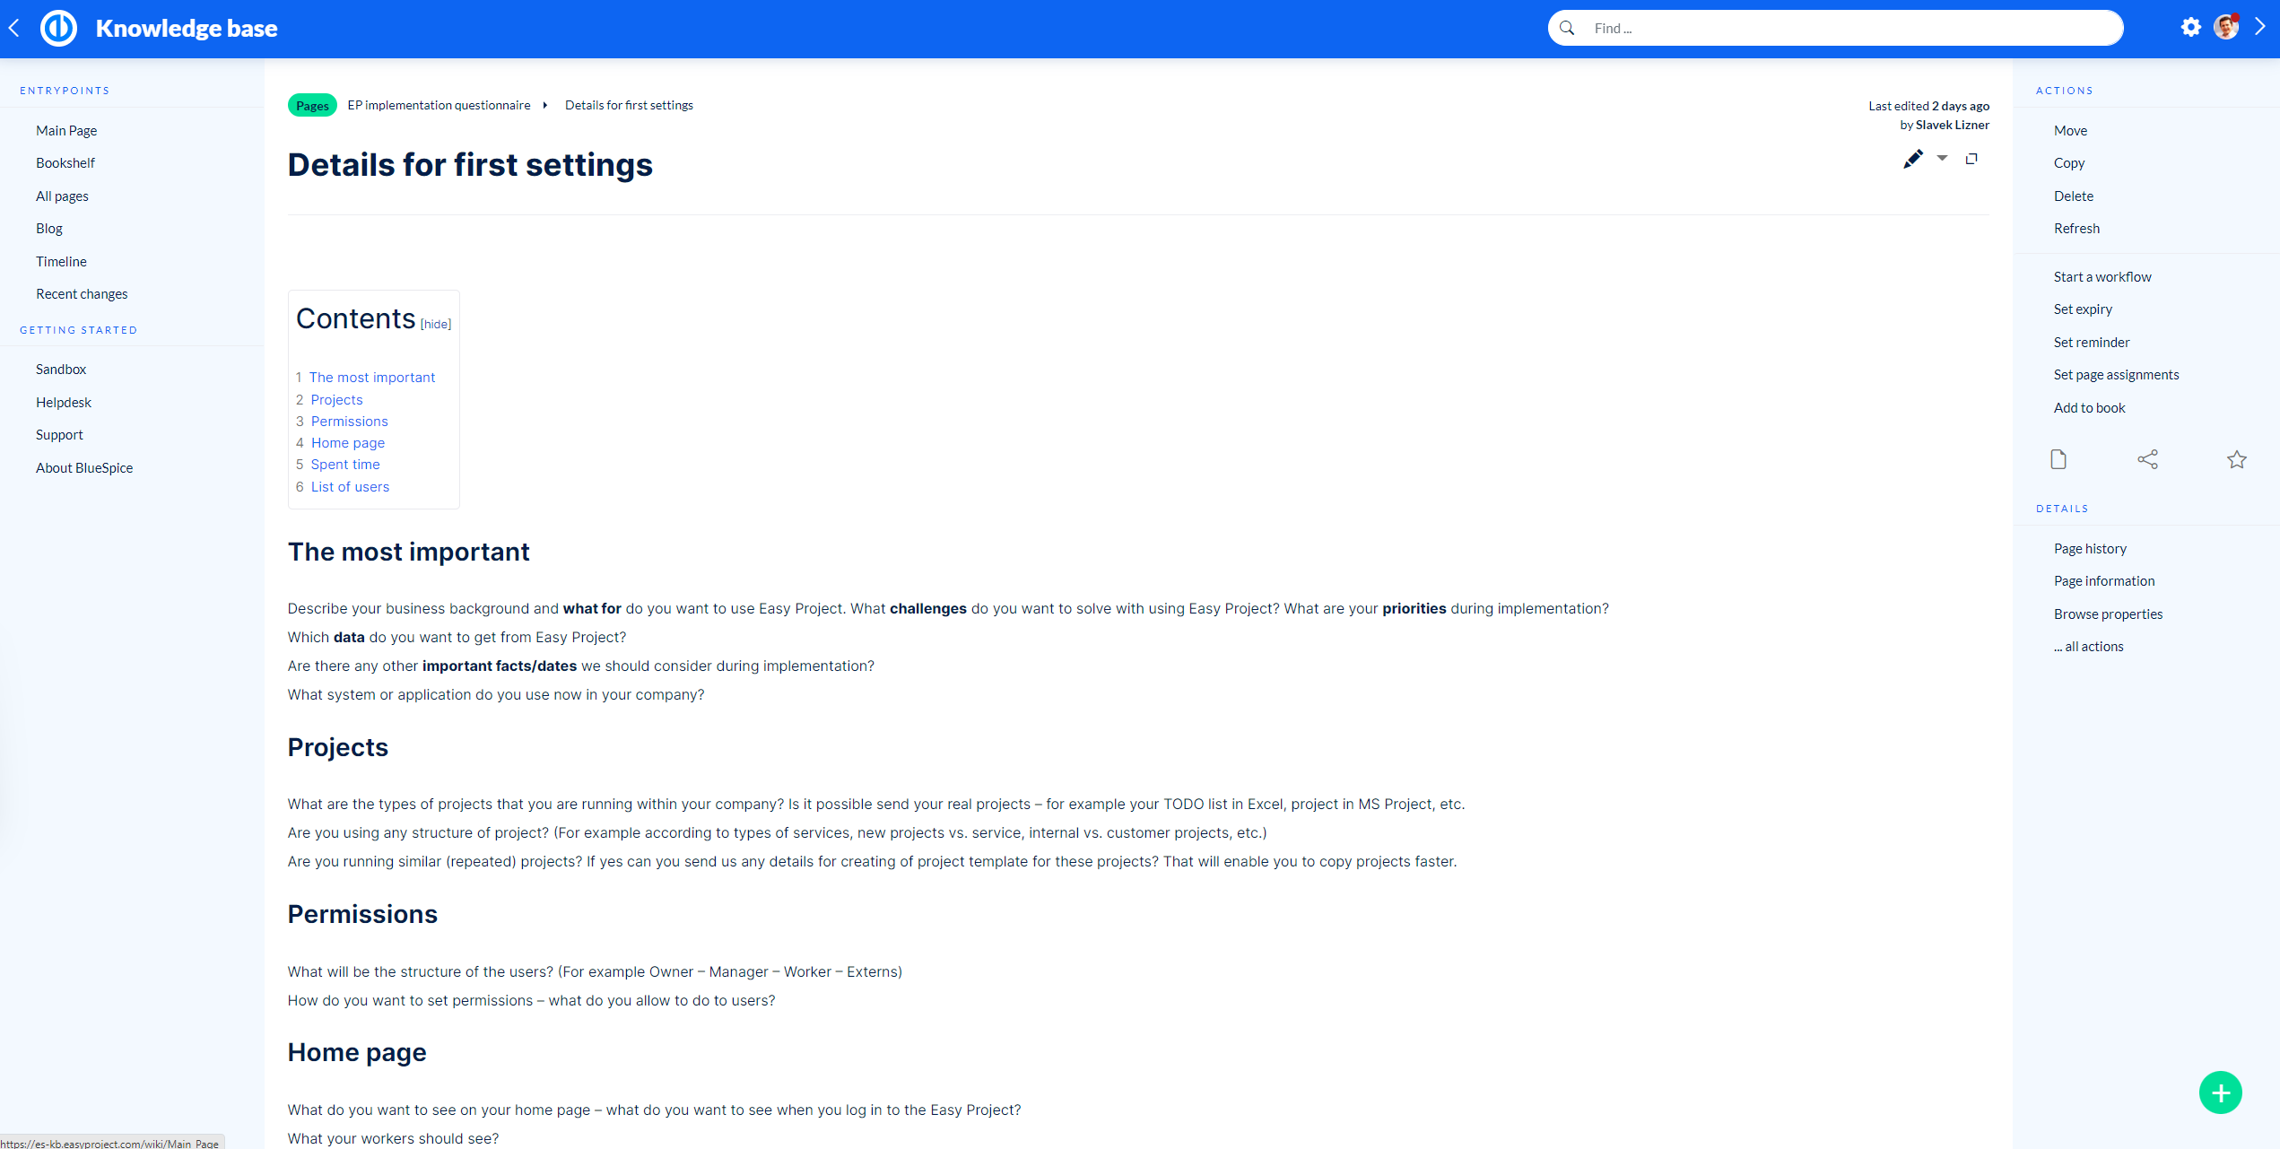Image resolution: width=2280 pixels, height=1149 pixels.
Task: Open the 'Start a workflow' action item
Action: [2102, 277]
